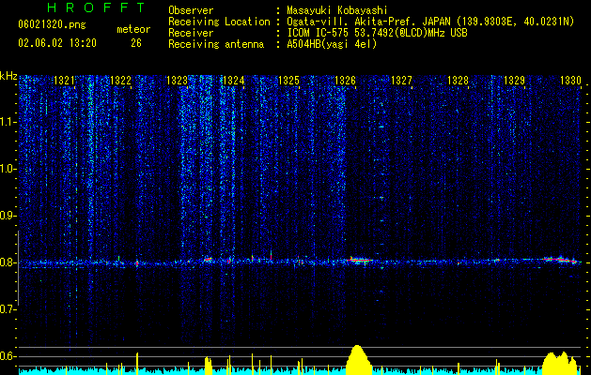Select the filename 06021320.png
The width and height of the screenshot is (591, 375).
pos(52,25)
